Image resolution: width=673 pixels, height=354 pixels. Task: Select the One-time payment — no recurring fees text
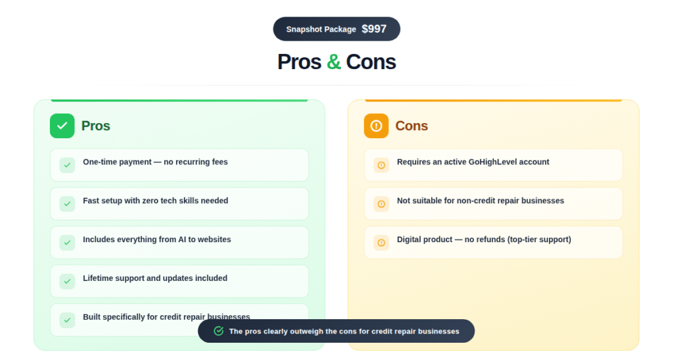(x=155, y=162)
